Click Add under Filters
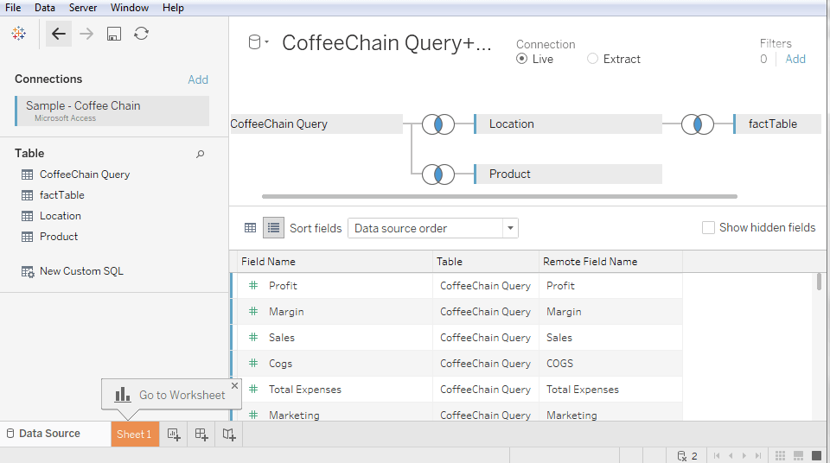 point(795,60)
